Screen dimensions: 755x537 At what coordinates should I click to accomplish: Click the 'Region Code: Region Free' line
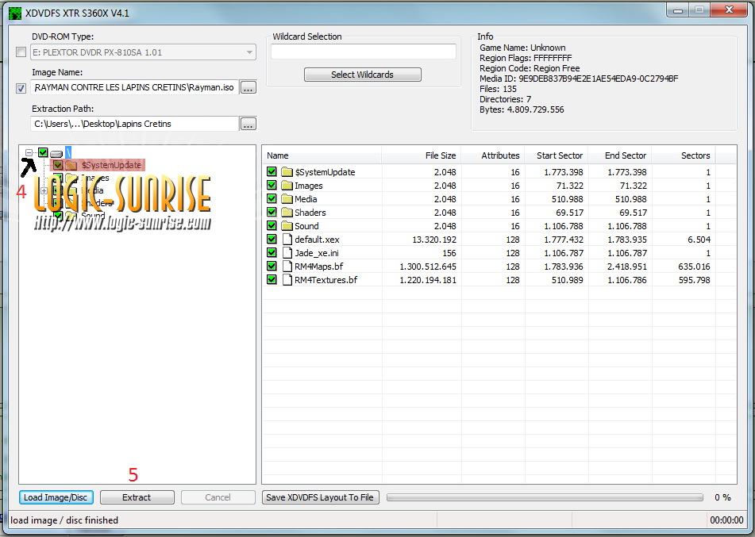[530, 68]
